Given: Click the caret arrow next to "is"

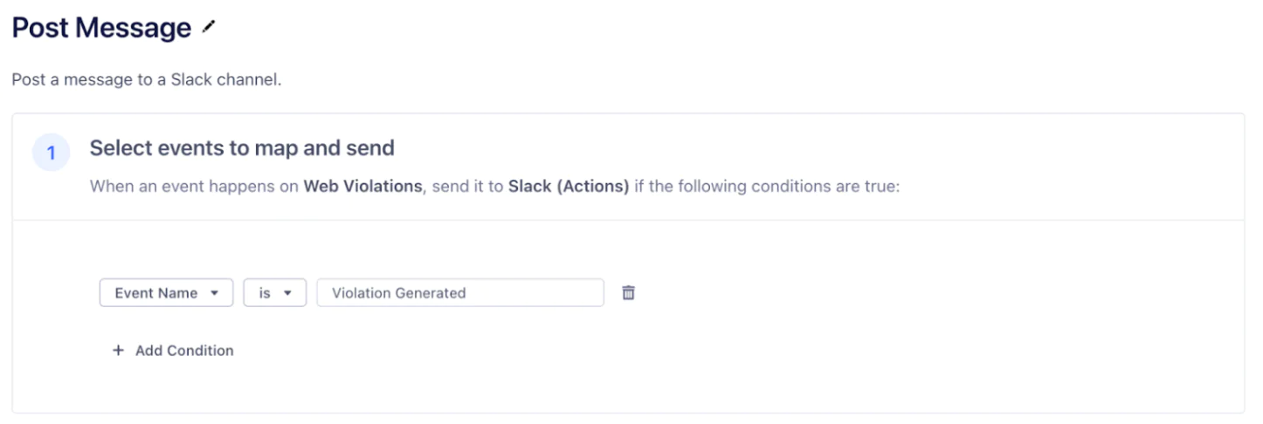Looking at the screenshot, I should 287,293.
